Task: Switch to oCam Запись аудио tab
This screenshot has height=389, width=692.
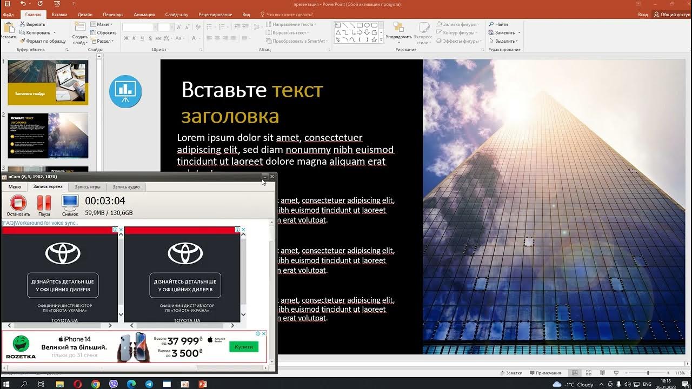Action: point(126,186)
